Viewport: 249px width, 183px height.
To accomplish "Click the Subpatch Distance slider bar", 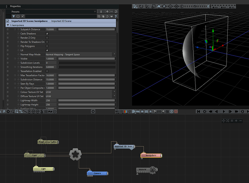I will coord(87,30).
